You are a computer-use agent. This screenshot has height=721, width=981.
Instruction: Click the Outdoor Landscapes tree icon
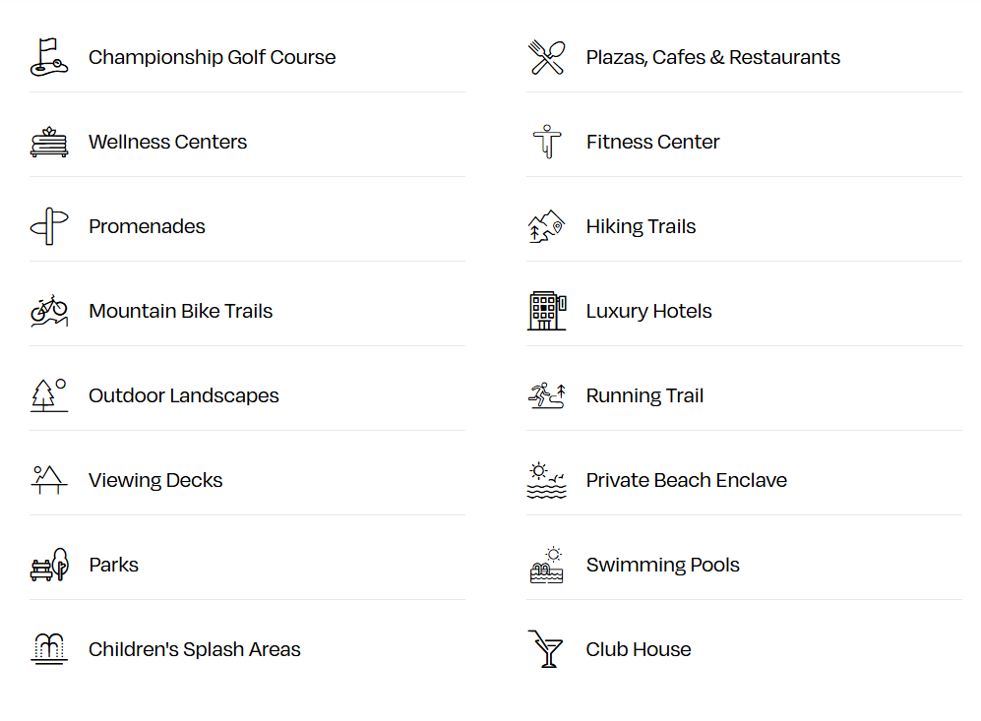(x=49, y=395)
